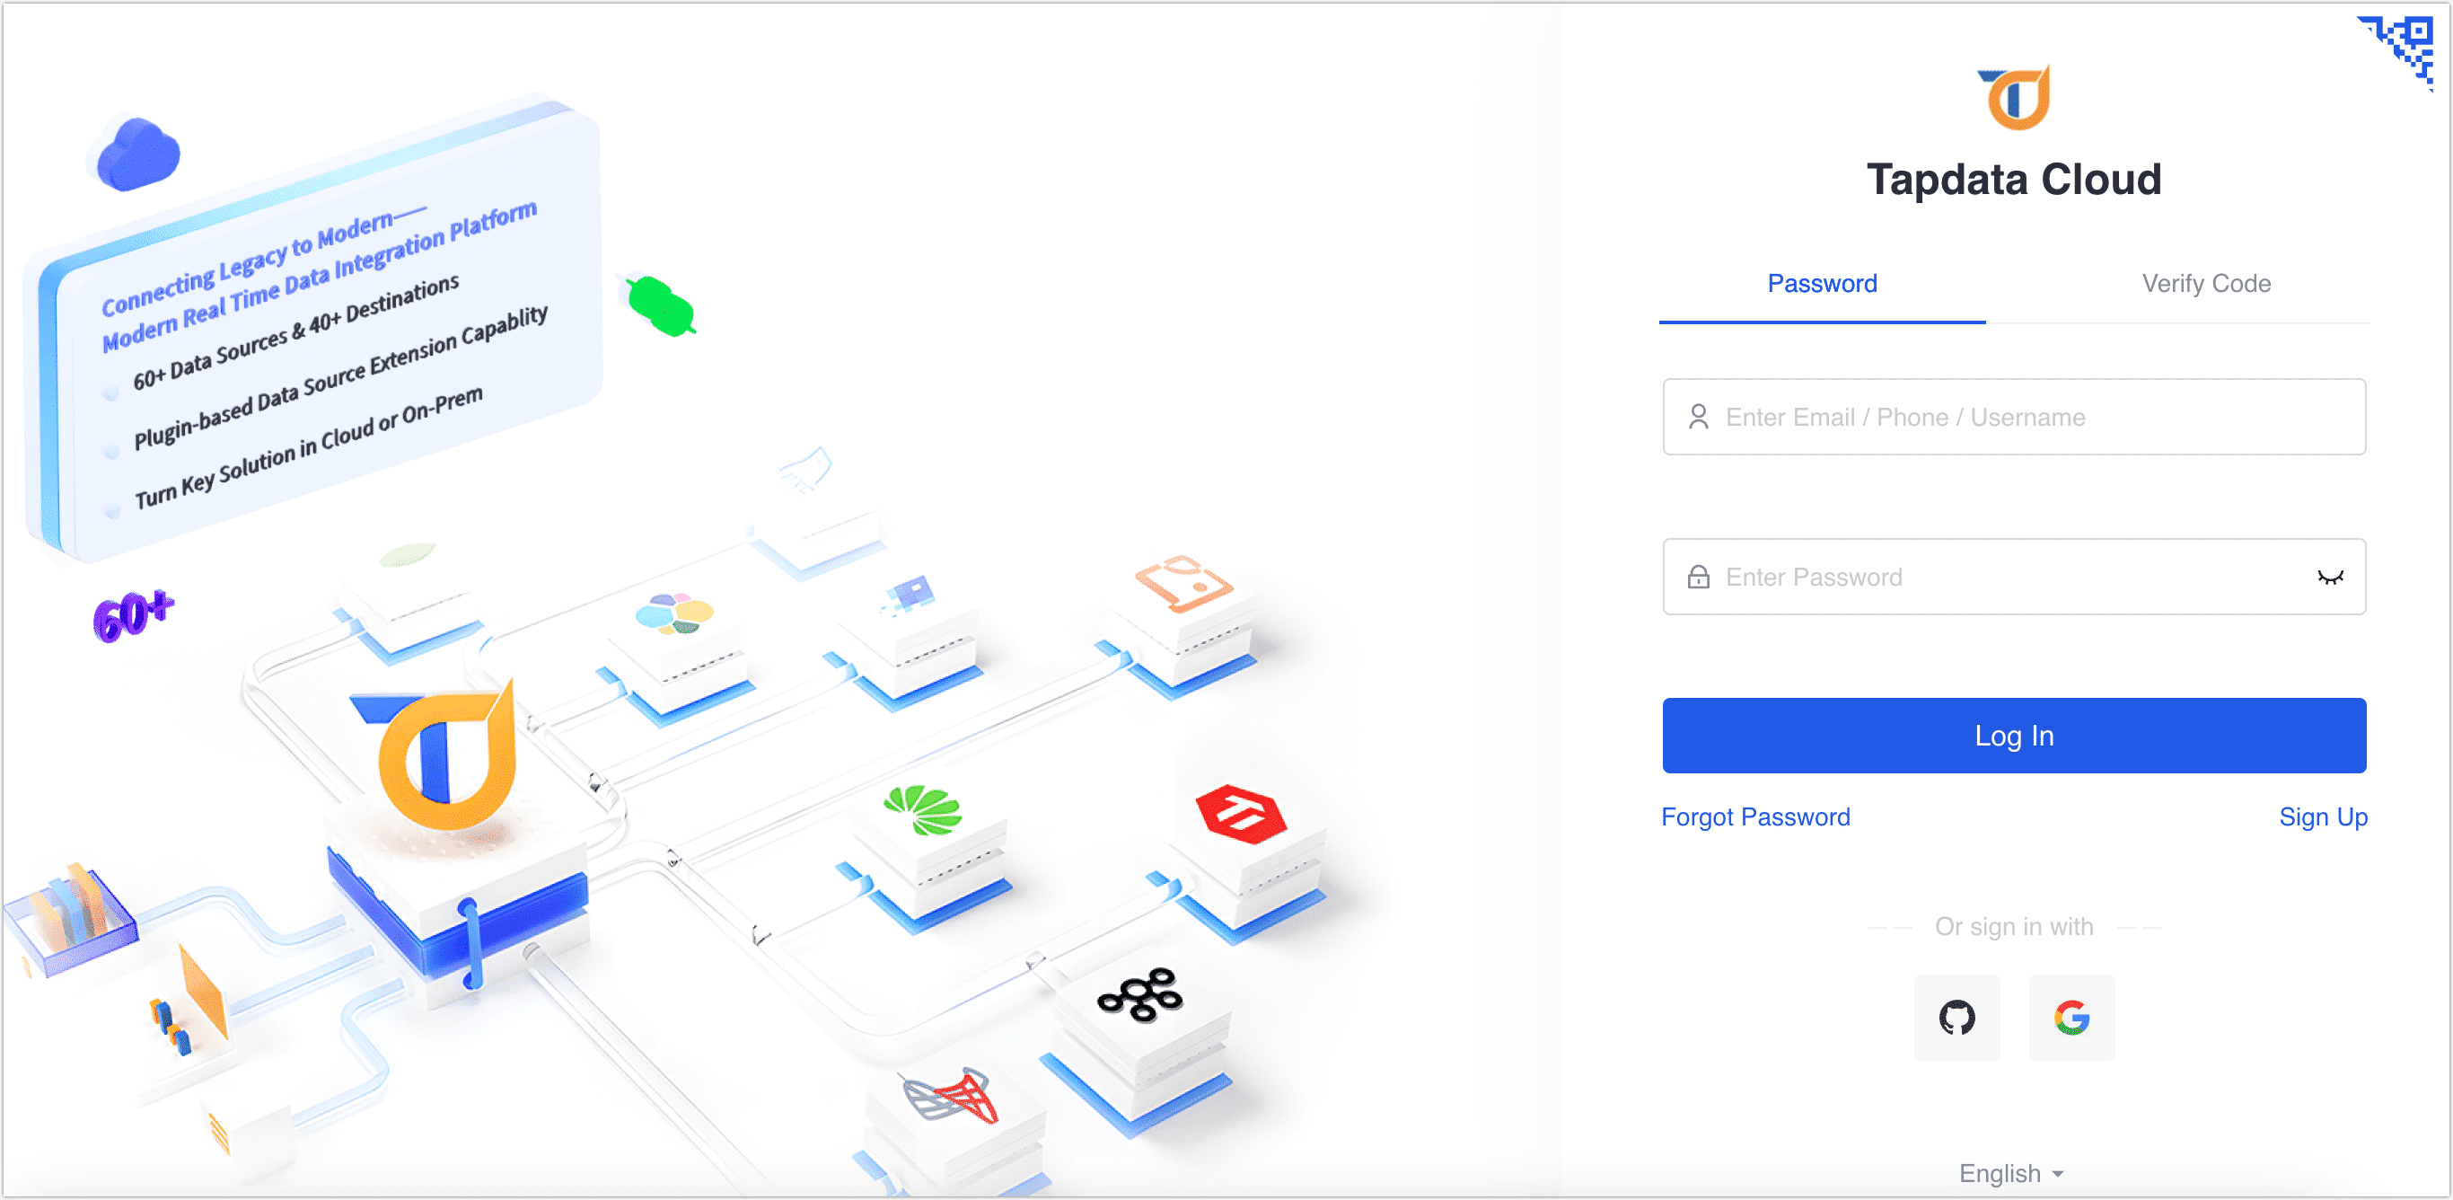This screenshot has width=2453, height=1200.
Task: Click the Enter Password input field
Action: point(2017,578)
